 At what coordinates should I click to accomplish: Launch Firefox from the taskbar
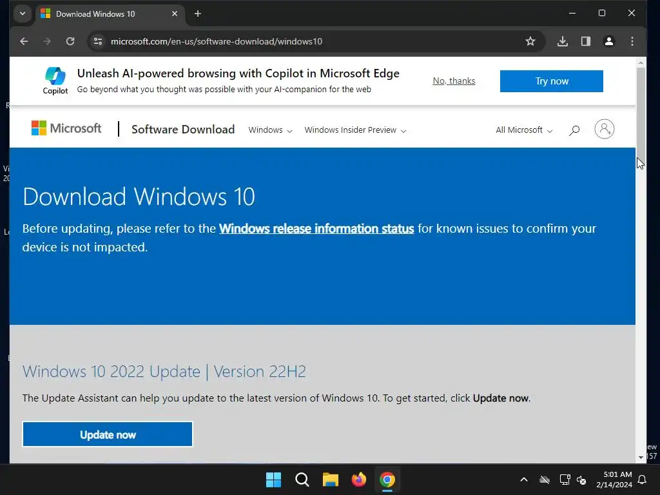coord(358,480)
